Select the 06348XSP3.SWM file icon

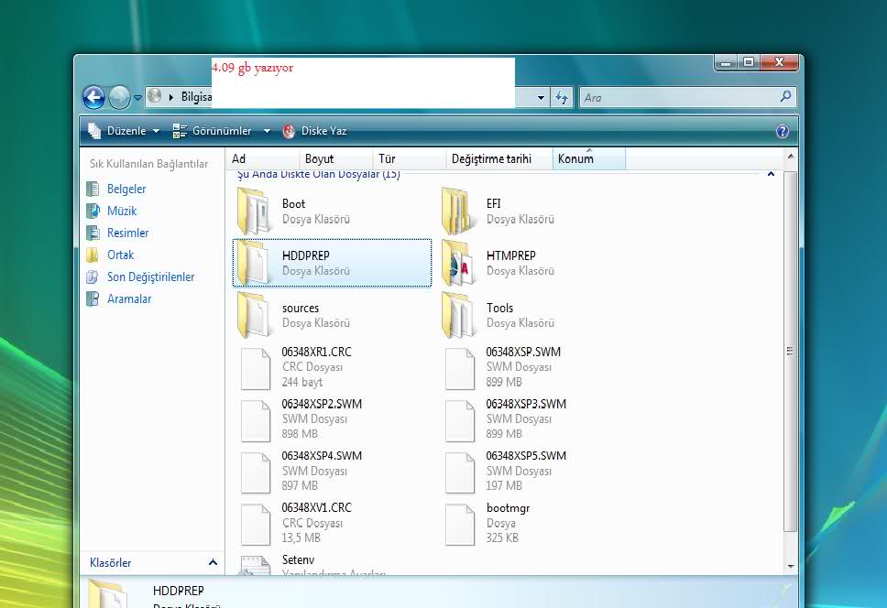pyautogui.click(x=459, y=420)
